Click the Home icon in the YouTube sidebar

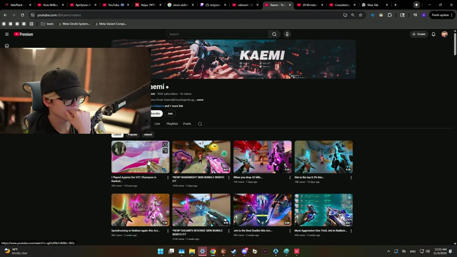click(7, 46)
